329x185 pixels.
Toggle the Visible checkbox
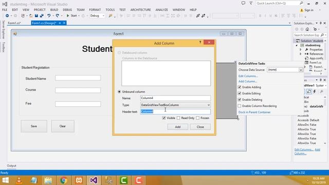coord(164,118)
